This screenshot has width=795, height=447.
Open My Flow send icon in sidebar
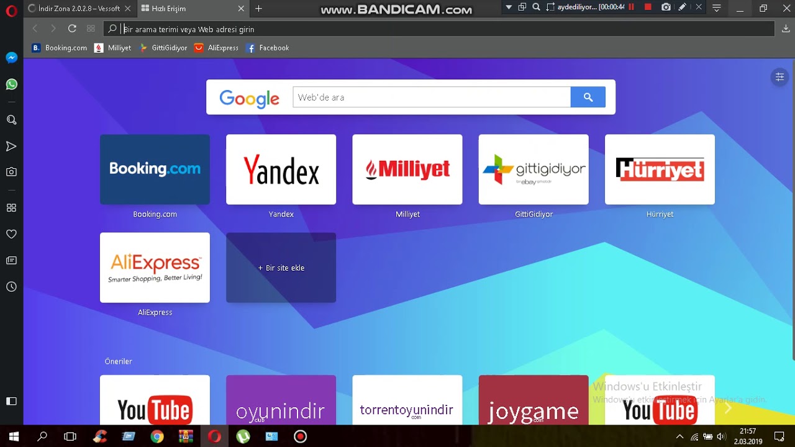pyautogui.click(x=11, y=147)
